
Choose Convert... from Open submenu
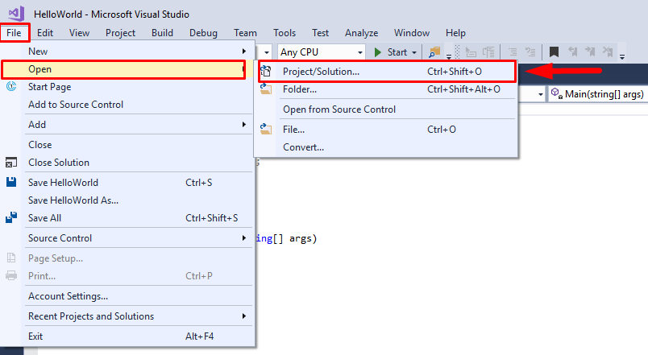[386, 147]
